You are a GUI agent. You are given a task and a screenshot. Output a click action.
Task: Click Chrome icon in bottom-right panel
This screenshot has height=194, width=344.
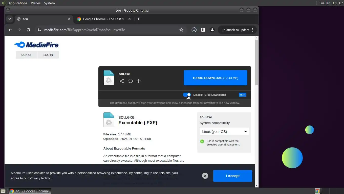point(317,191)
